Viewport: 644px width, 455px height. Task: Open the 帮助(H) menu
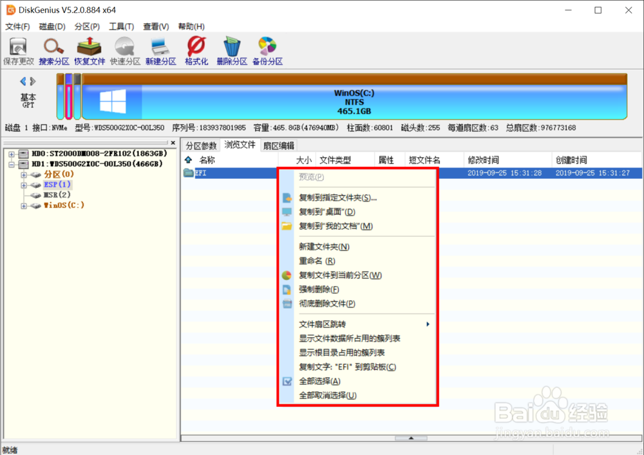point(191,26)
